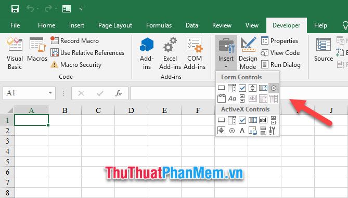
Task: Switch to the Home tab
Action: (x=47, y=25)
